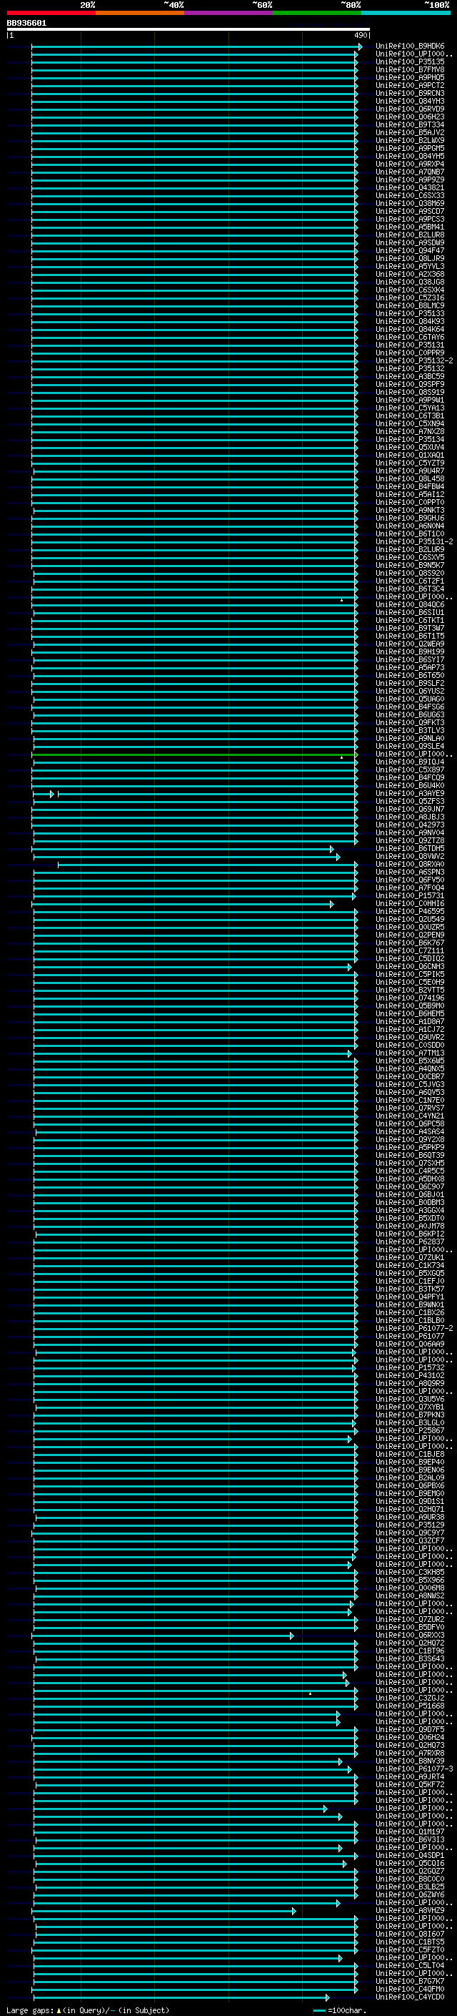Image resolution: width=457 pixels, height=2016 pixels.
Task: Select hit label UniRef100_A3BC59
Action: tap(410, 376)
